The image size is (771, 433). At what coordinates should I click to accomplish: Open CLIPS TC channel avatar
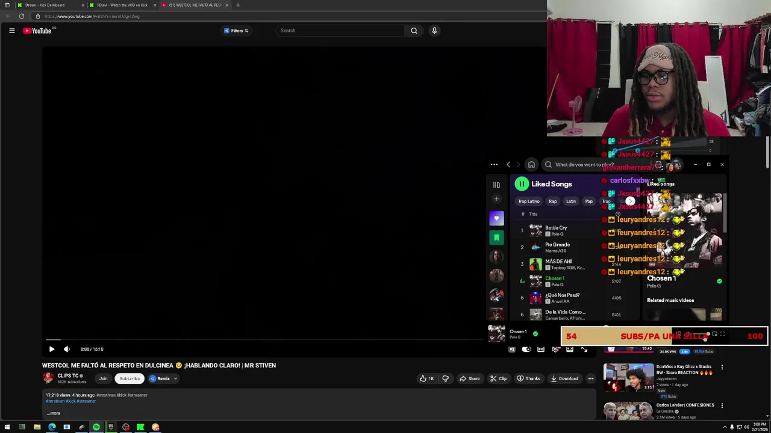pos(48,378)
